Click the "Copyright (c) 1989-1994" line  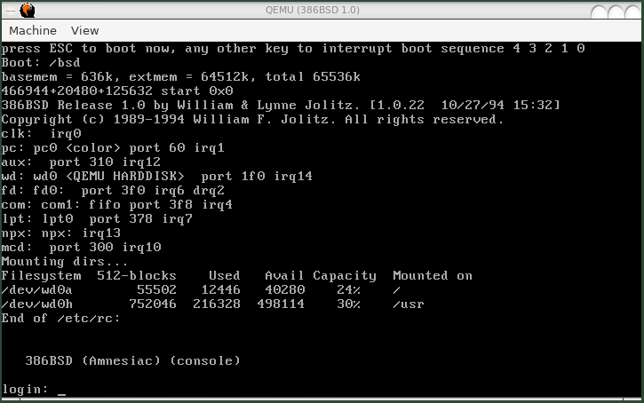click(x=252, y=120)
